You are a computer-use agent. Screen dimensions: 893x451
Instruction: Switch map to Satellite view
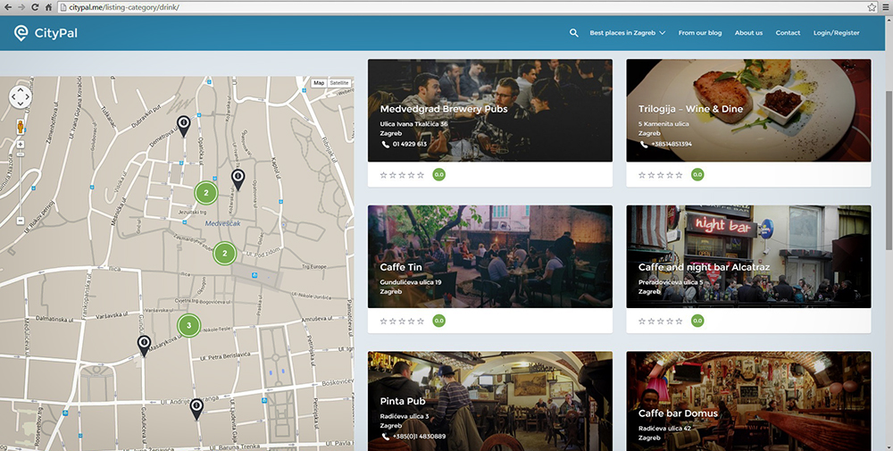338,83
